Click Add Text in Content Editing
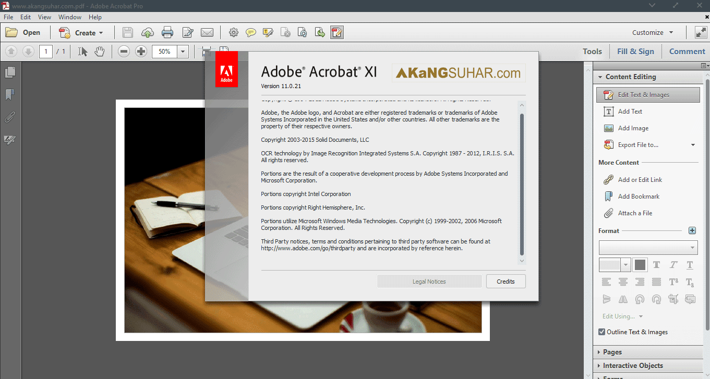The height and width of the screenshot is (379, 710). coord(623,112)
